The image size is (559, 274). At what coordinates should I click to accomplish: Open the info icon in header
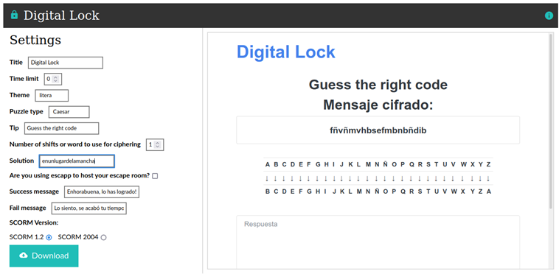coord(549,15)
